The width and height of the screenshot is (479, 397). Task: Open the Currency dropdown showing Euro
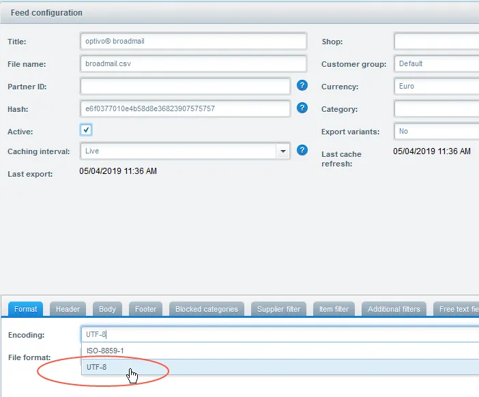pyautogui.click(x=436, y=87)
